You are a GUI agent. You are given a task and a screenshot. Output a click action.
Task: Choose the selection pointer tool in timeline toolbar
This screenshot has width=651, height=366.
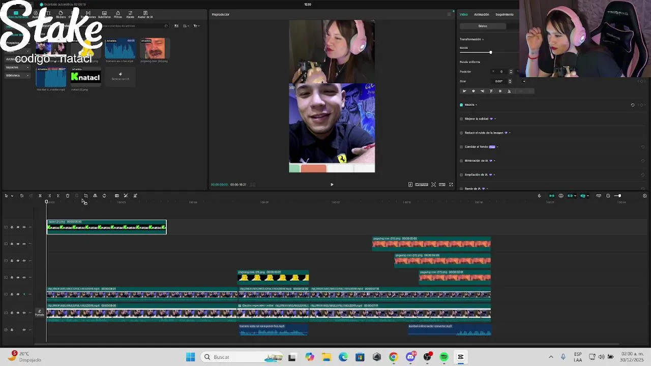(6, 196)
